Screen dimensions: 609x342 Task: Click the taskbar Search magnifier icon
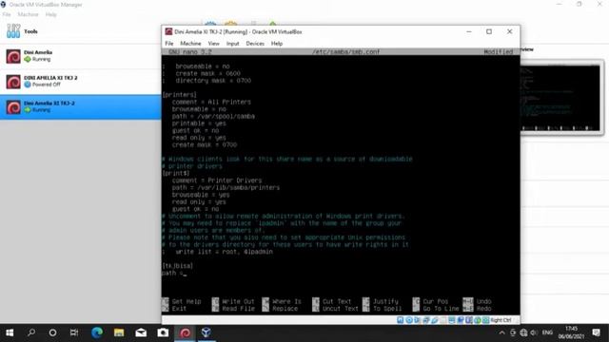tap(31, 332)
